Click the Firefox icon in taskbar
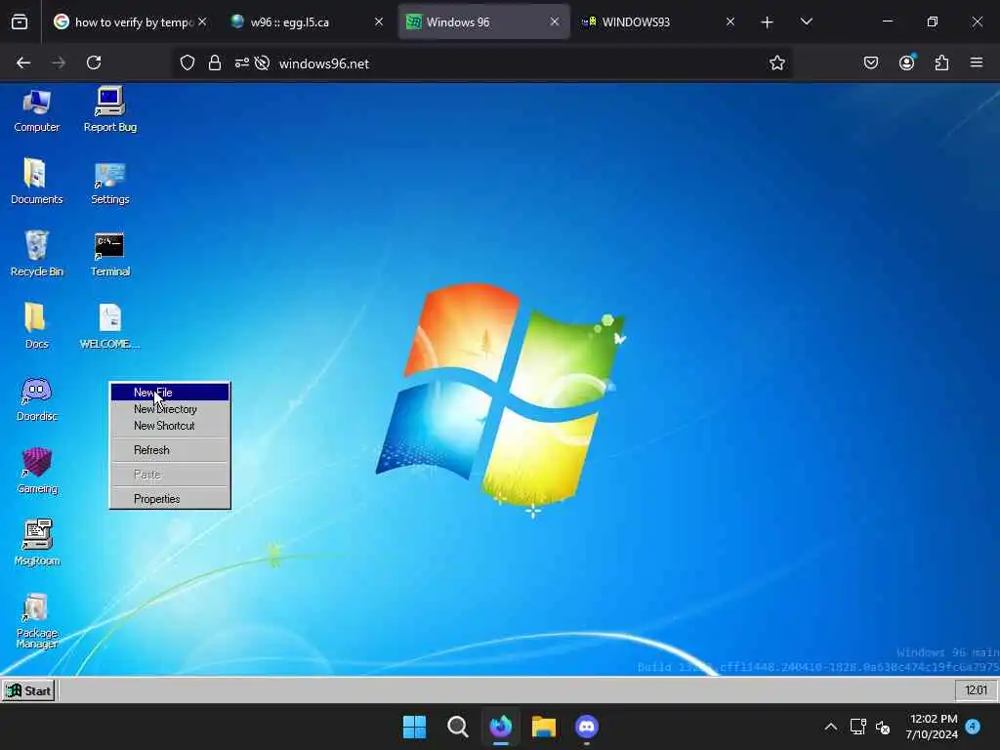The image size is (1000, 750). point(501,727)
